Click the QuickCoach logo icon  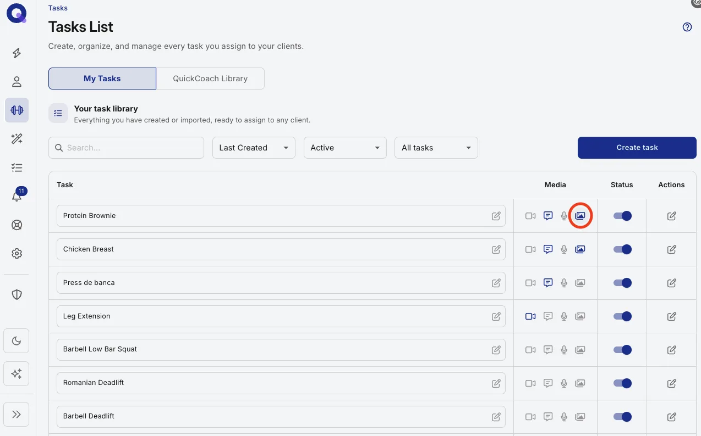17,13
